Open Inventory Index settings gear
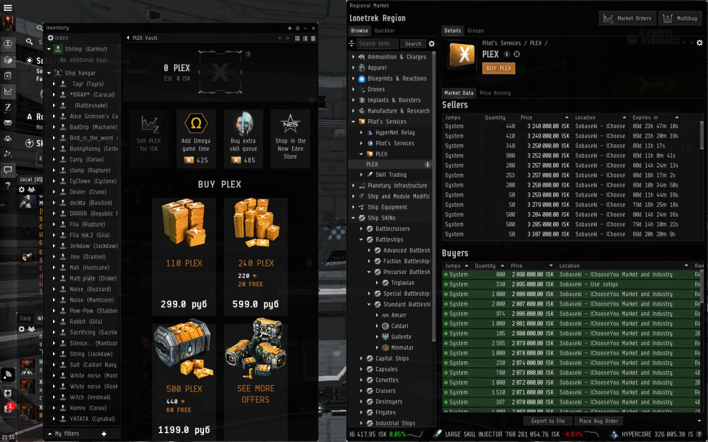The height and width of the screenshot is (442, 708). (x=50, y=38)
